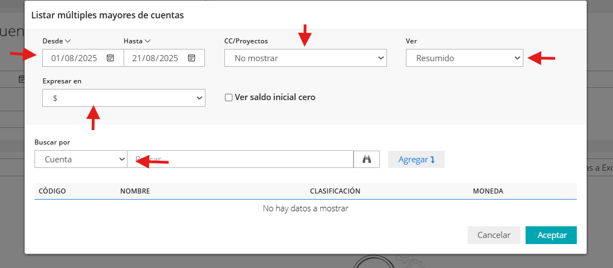Image resolution: width=613 pixels, height=268 pixels.
Task: Open the Buscar por dropdown showing Cuenta
Action: click(81, 159)
